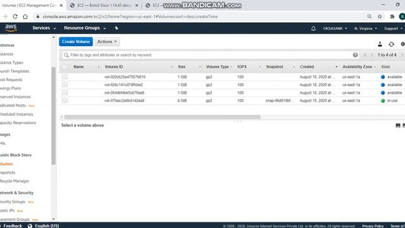This screenshot has width=405, height=228.
Task: Close the Volumes EC2 Management tab
Action: click(x=61, y=6)
